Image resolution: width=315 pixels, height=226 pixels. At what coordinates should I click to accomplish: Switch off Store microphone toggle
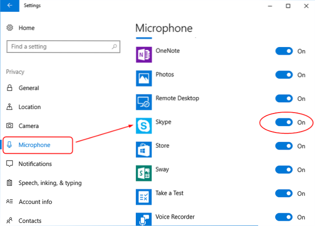coord(284,146)
